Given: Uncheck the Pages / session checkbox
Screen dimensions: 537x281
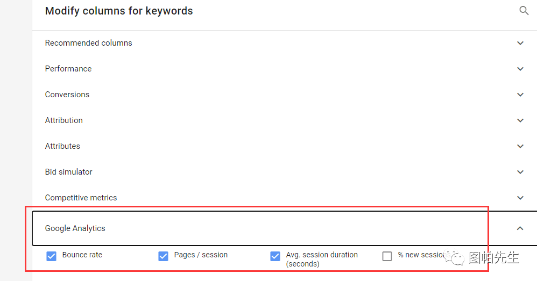Looking at the screenshot, I should tap(164, 256).
